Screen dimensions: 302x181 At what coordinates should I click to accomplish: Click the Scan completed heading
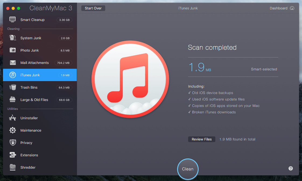pyautogui.click(x=212, y=48)
